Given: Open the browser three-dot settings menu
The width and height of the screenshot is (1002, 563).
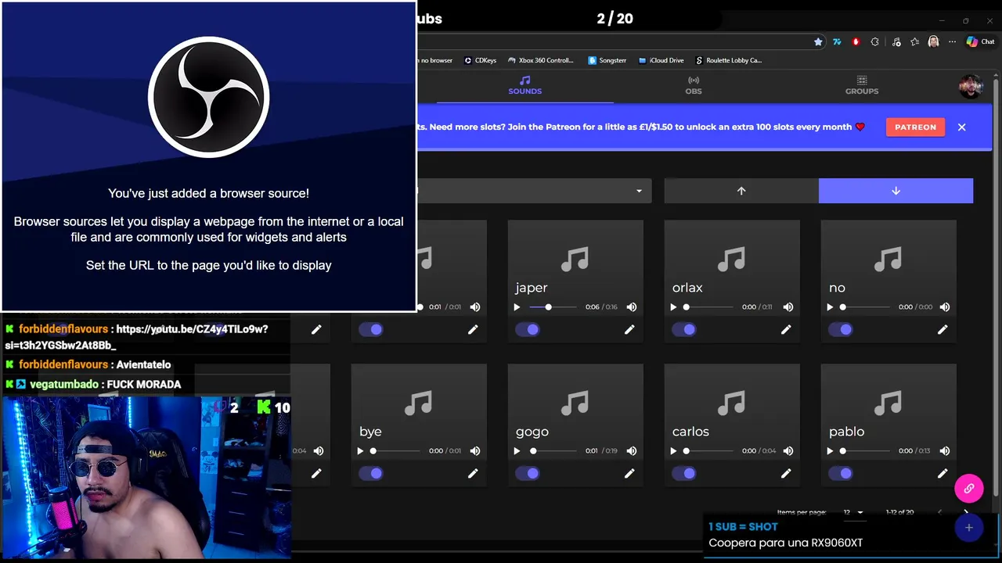Looking at the screenshot, I should click(x=953, y=41).
